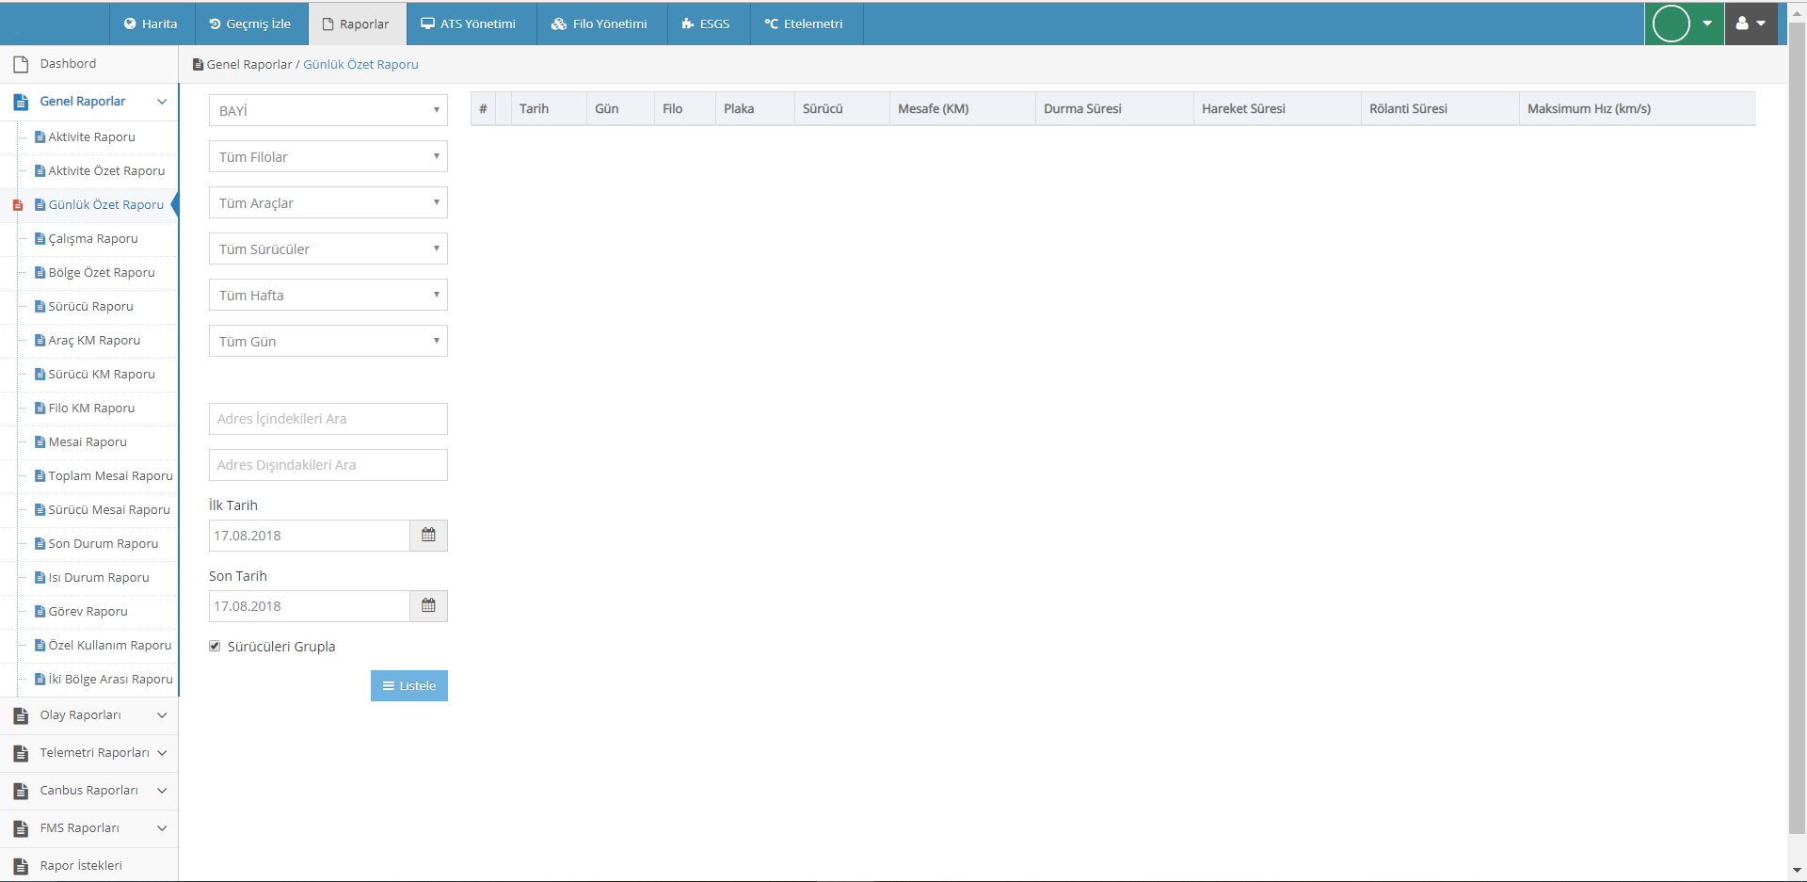Image resolution: width=1807 pixels, height=882 pixels.
Task: Click the Toplam Mesai Raporu document icon
Action: pyautogui.click(x=40, y=475)
